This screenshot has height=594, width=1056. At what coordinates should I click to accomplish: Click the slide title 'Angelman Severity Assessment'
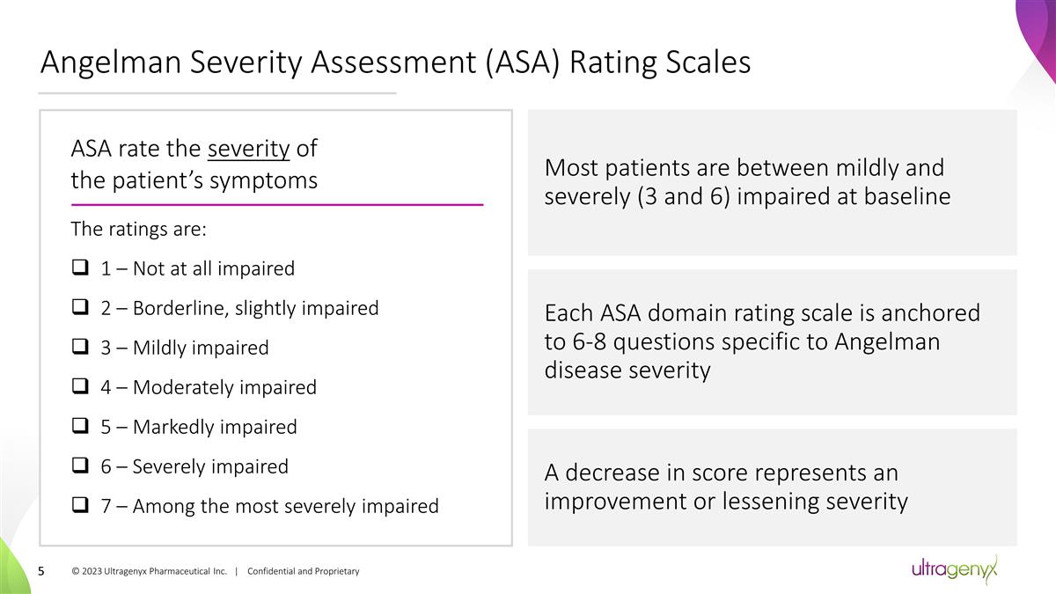tap(395, 62)
